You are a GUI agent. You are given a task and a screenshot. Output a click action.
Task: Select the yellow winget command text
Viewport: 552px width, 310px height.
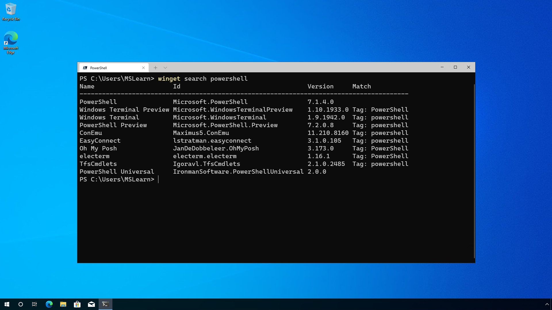pyautogui.click(x=169, y=79)
